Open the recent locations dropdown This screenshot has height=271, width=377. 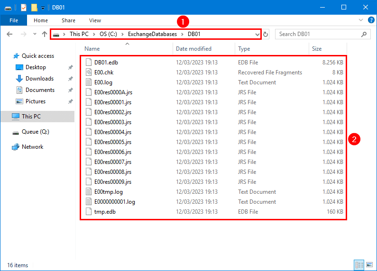coord(35,34)
